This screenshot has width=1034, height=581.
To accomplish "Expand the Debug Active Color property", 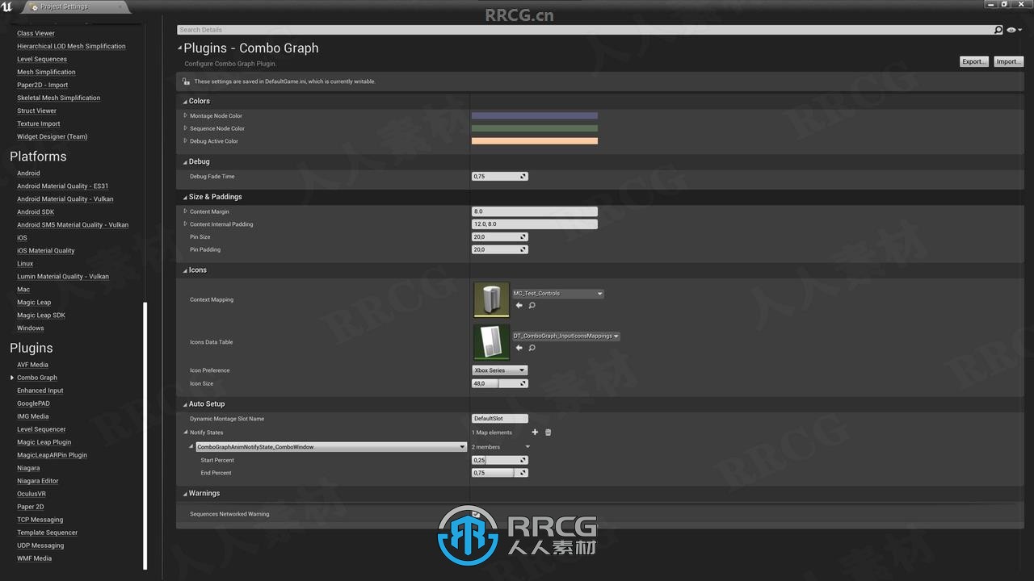I will pos(185,141).
